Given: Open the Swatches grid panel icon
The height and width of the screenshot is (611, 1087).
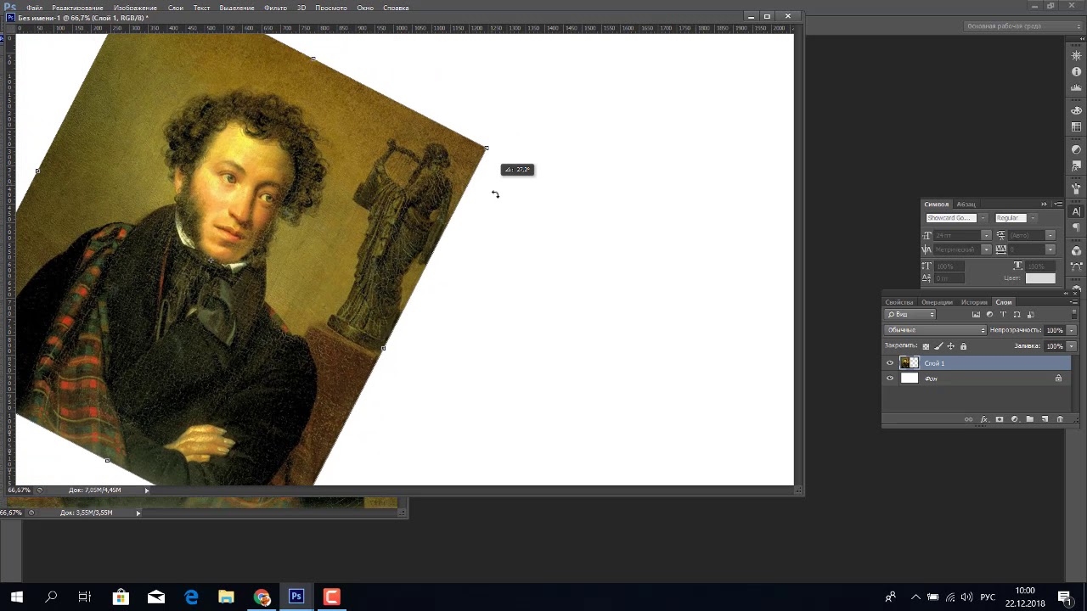Looking at the screenshot, I should [x=1077, y=127].
